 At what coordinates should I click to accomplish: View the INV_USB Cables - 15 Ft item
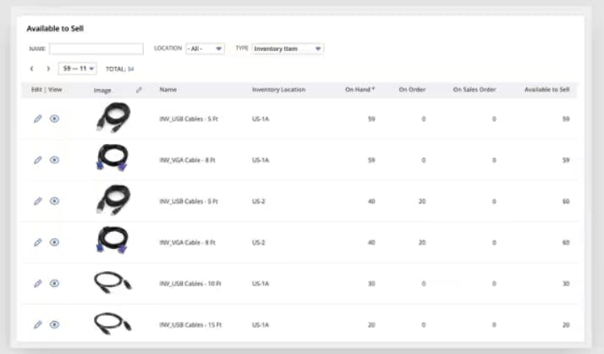point(54,325)
